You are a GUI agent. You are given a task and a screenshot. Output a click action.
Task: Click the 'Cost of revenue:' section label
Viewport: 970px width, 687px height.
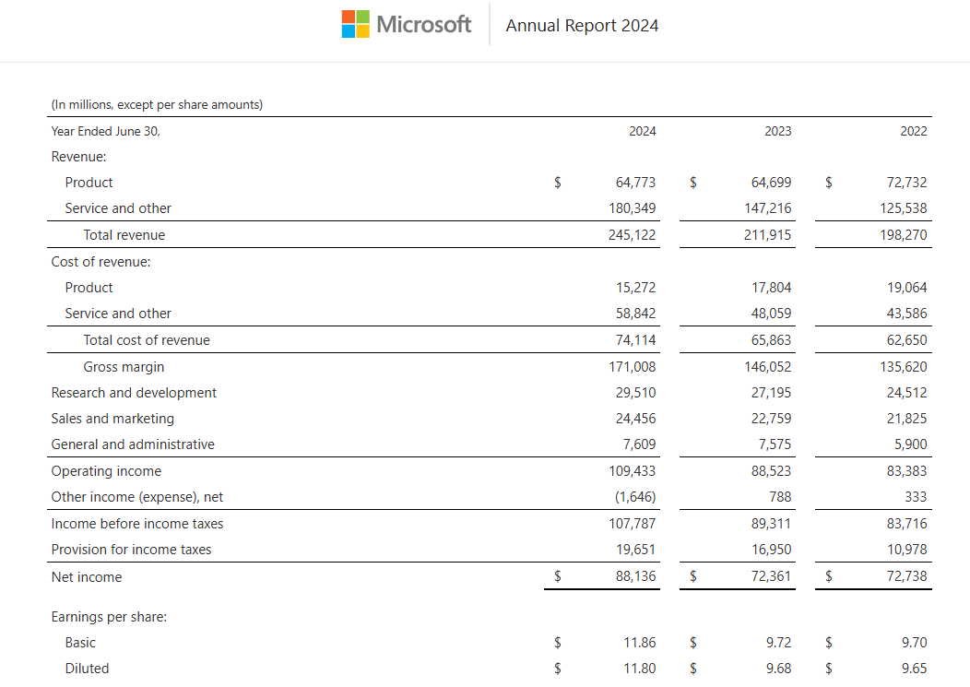click(101, 262)
